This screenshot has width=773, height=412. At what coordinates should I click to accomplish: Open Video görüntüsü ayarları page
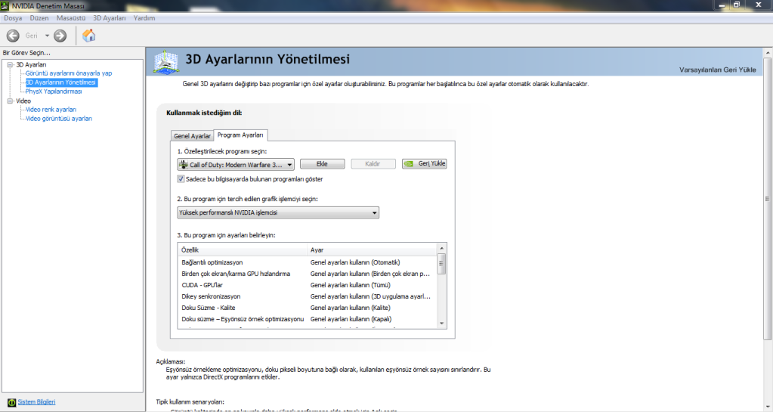[59, 119]
